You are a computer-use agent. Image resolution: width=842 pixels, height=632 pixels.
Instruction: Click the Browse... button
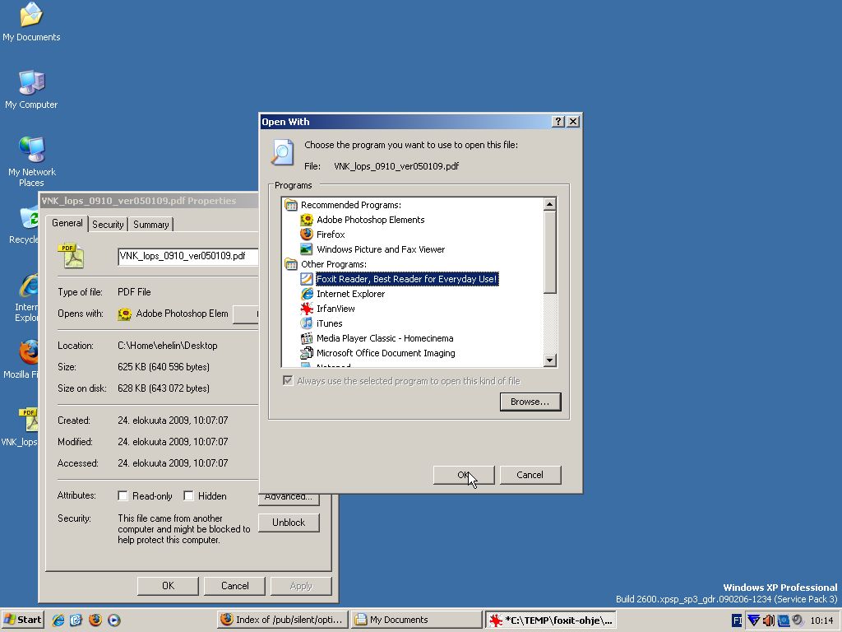(x=530, y=402)
